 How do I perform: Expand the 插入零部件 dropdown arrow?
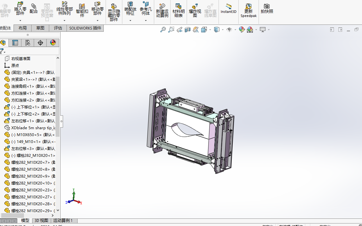click(20, 20)
